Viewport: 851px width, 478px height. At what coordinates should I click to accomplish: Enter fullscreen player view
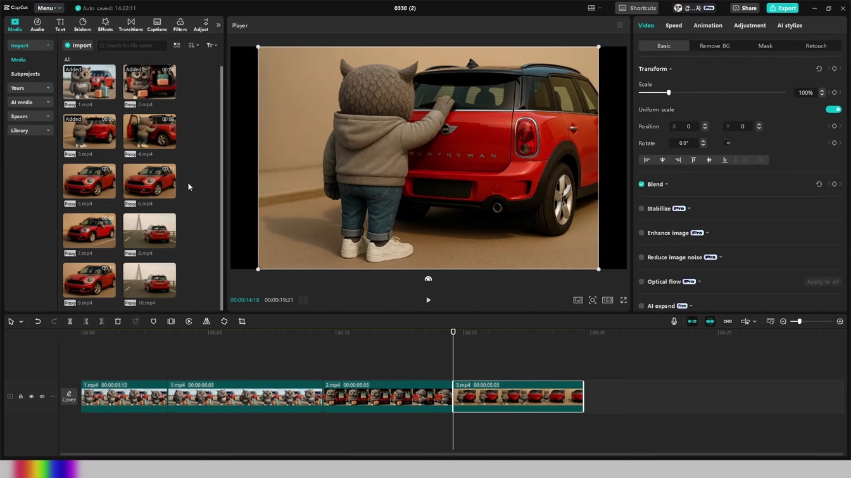coord(624,300)
